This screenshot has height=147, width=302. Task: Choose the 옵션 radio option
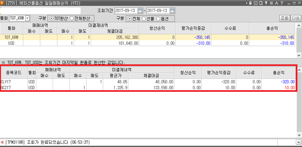point(159,18)
